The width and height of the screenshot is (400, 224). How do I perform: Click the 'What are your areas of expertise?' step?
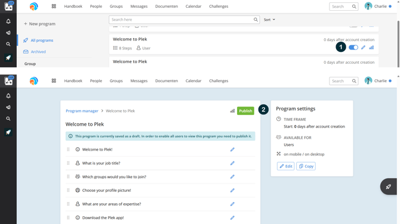click(x=112, y=204)
